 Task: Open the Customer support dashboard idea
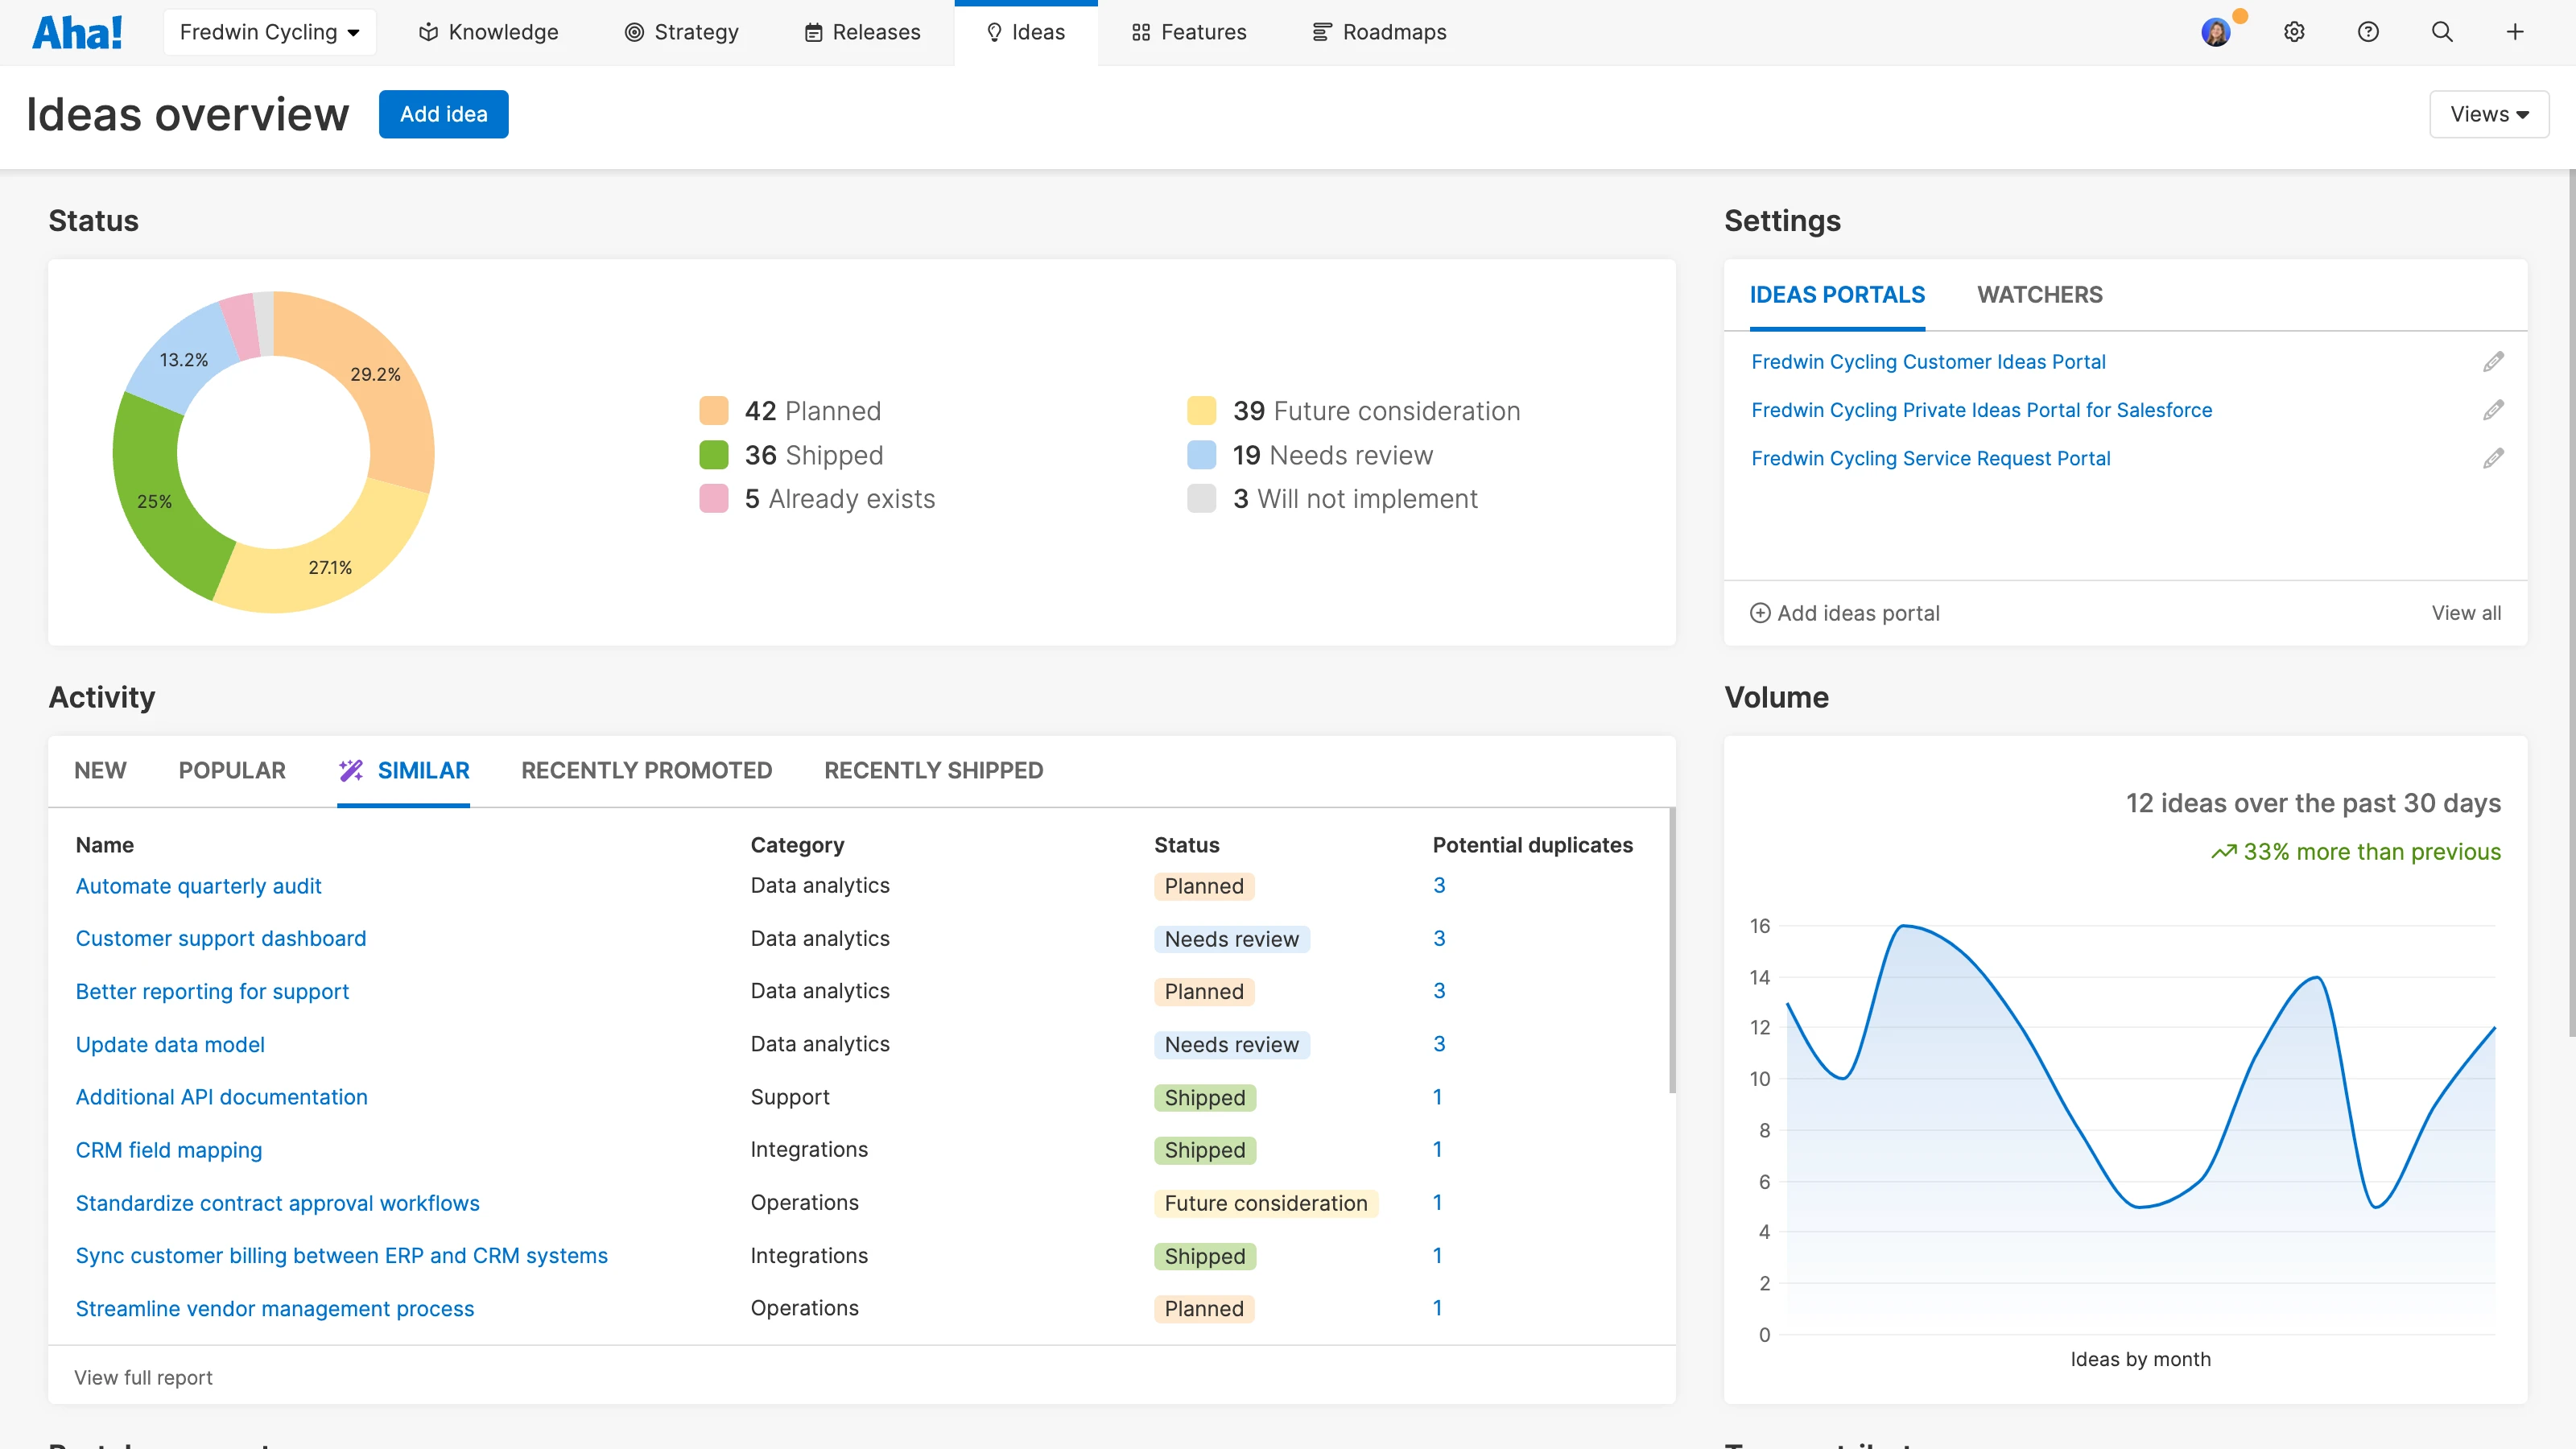coord(221,938)
